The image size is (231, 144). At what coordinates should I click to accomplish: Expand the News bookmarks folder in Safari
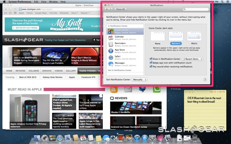coord(75,13)
